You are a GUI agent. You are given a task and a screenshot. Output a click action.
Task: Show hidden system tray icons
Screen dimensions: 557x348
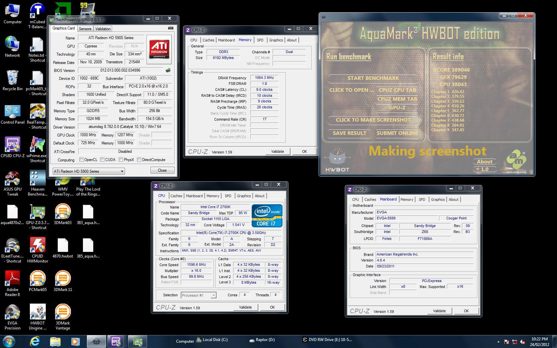tap(498, 342)
